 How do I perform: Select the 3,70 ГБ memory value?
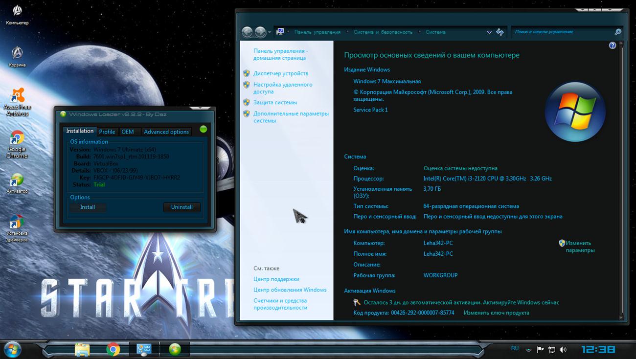click(x=432, y=189)
